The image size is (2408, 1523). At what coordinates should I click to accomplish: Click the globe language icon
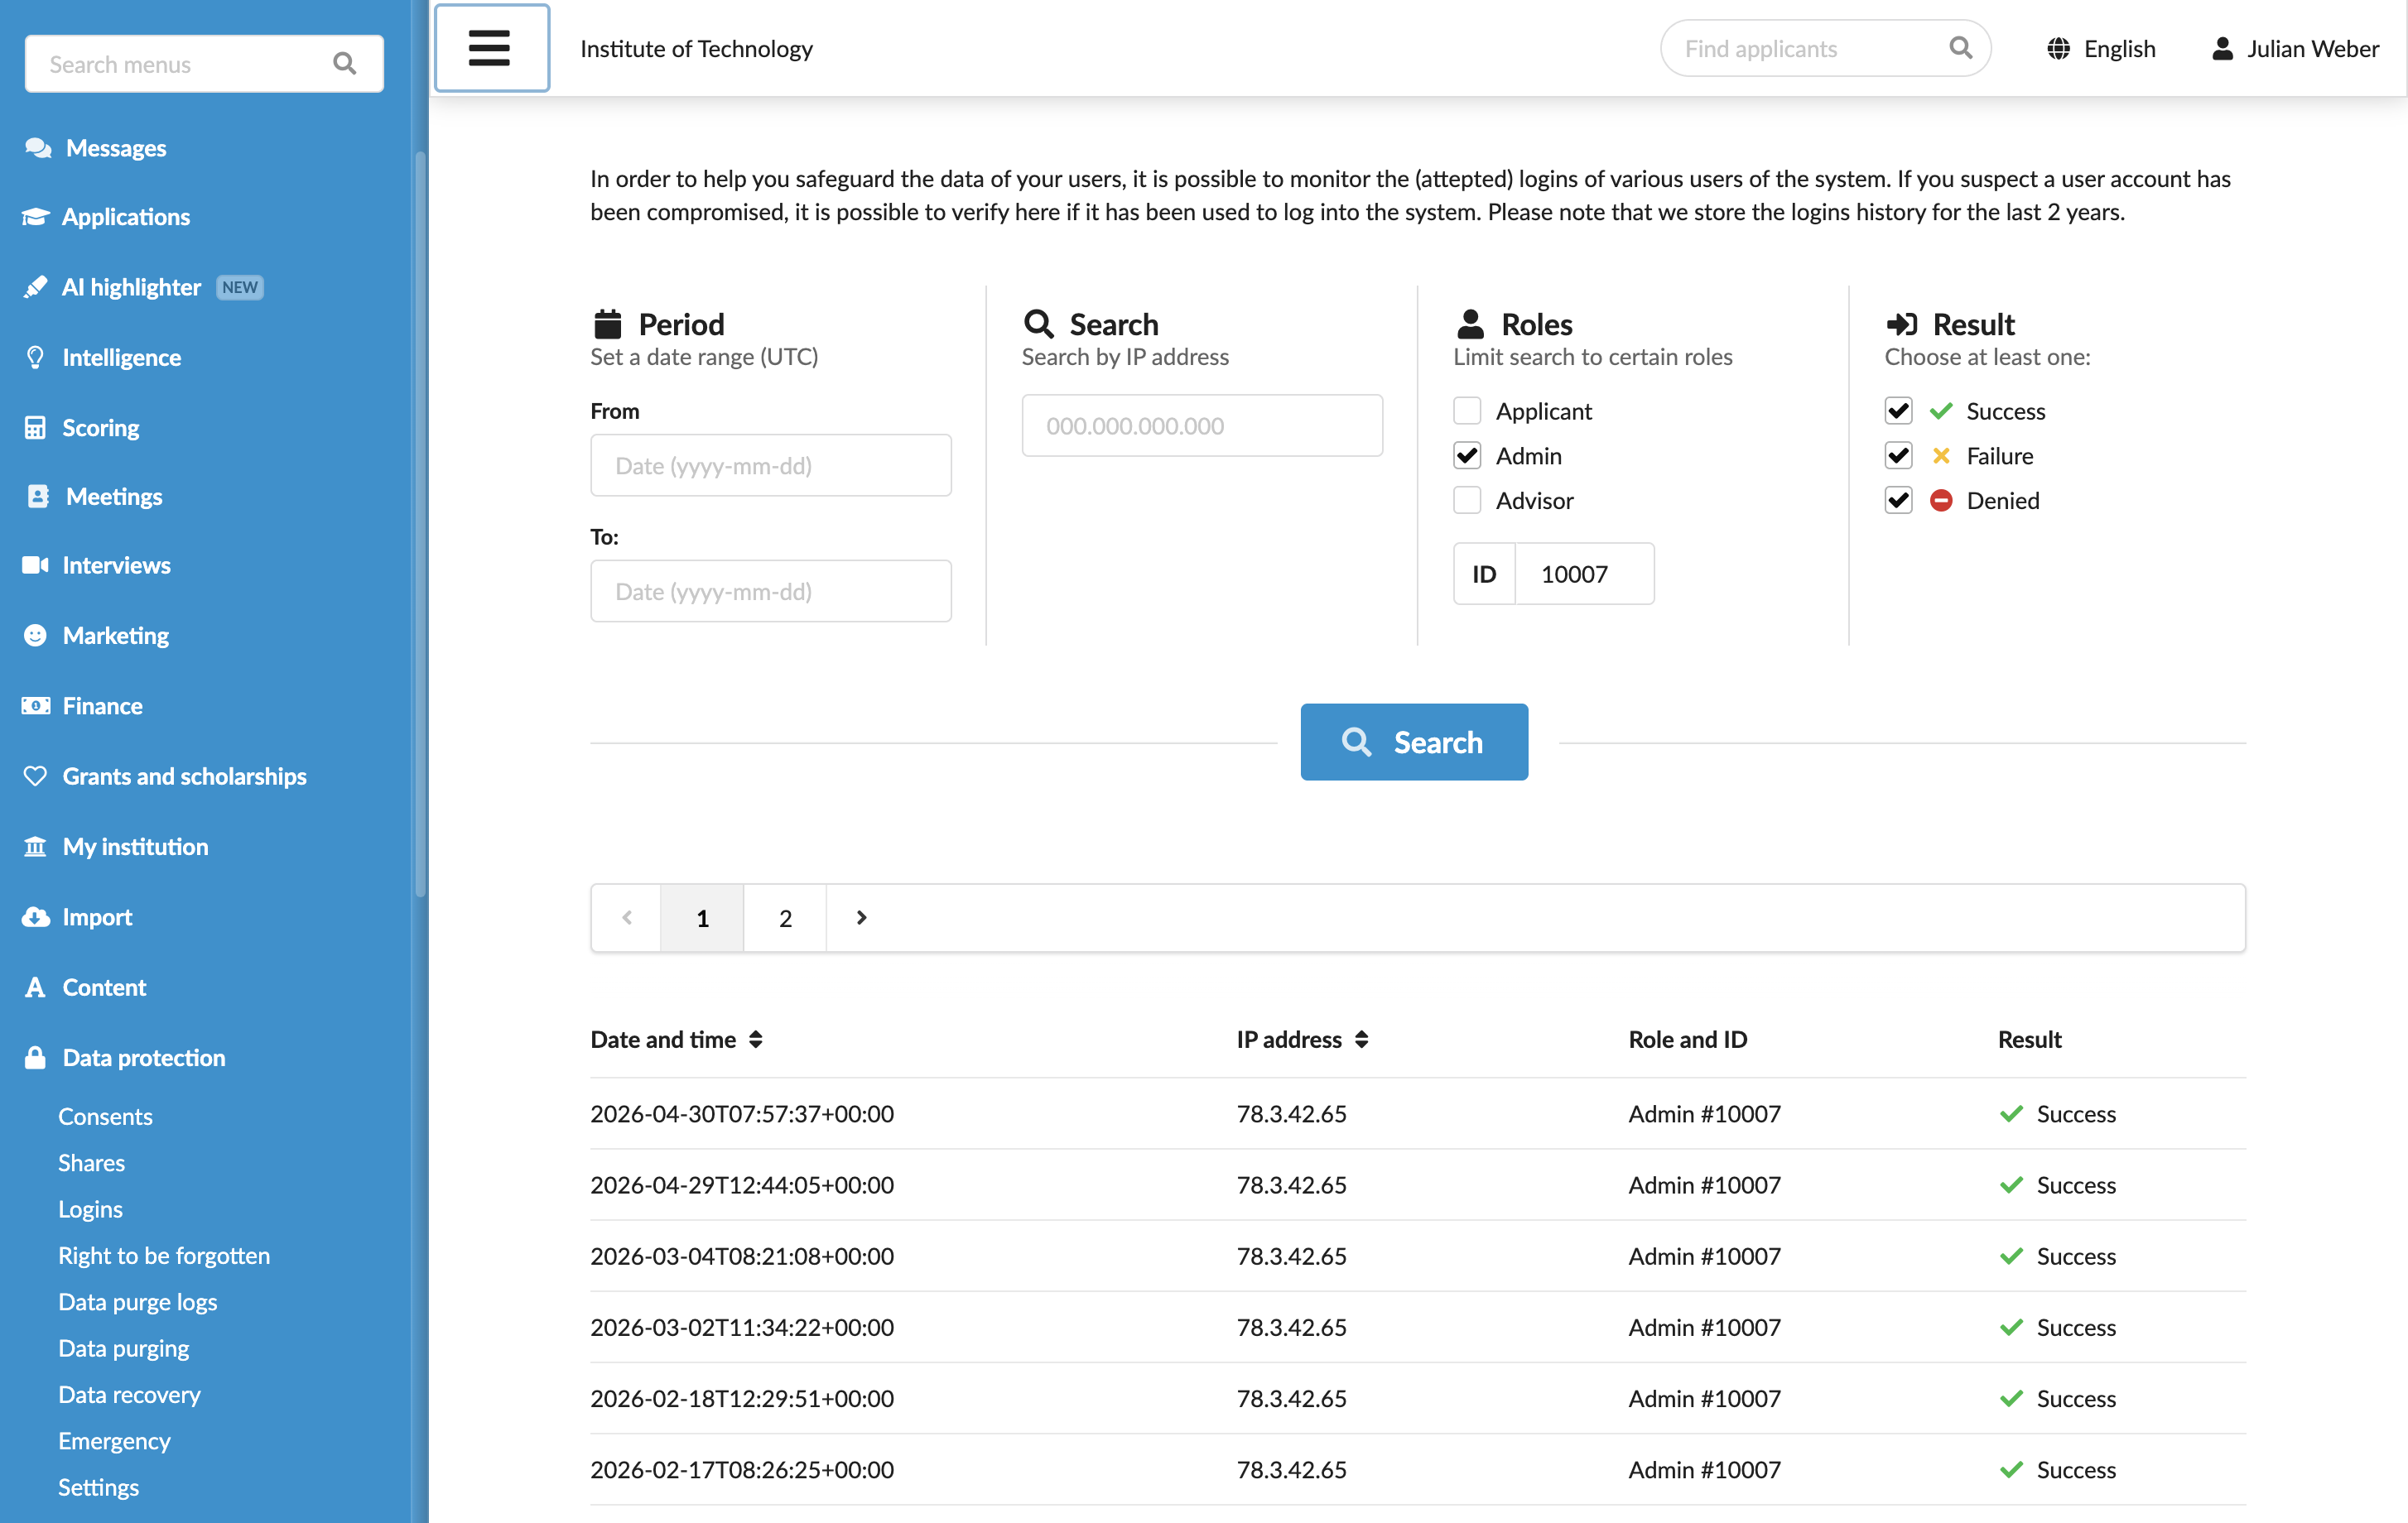point(2058,48)
